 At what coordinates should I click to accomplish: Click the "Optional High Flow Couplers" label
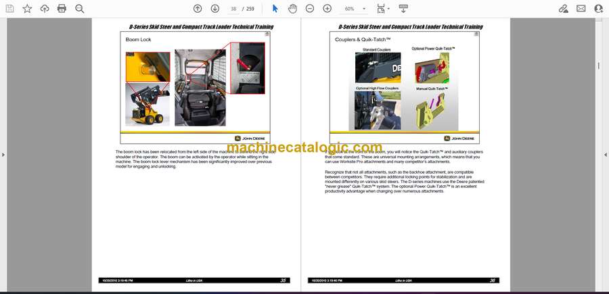click(377, 89)
